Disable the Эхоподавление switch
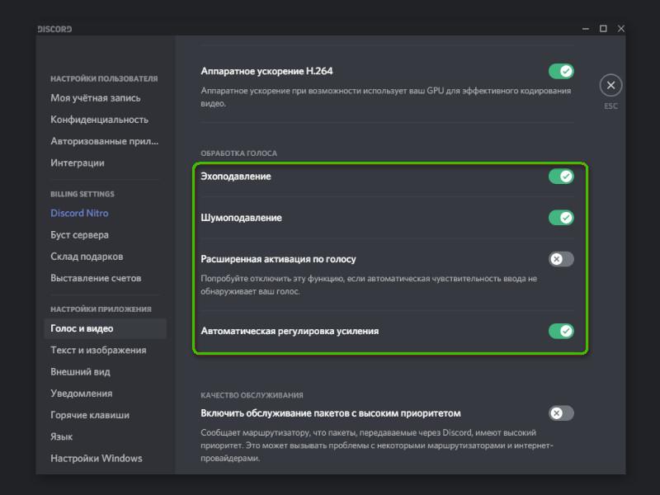This screenshot has height=495, width=660. tap(561, 177)
